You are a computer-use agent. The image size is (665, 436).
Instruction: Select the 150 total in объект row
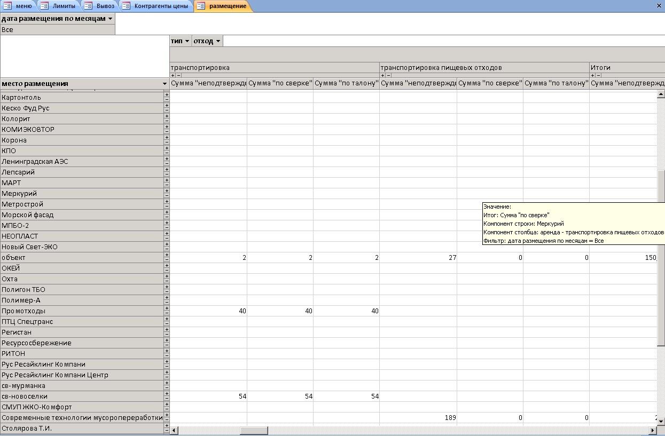pos(623,258)
